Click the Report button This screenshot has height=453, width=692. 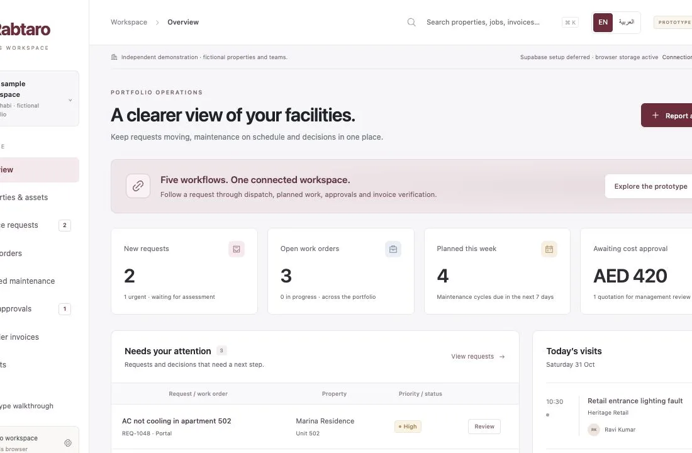pos(667,115)
